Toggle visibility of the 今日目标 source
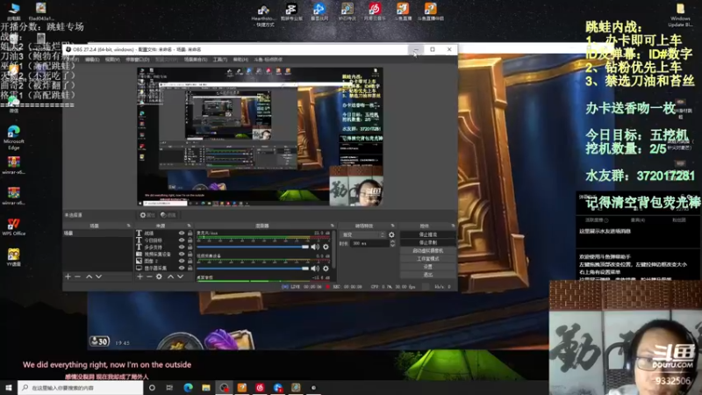Screen dimensions: 702x395 click(x=182, y=240)
